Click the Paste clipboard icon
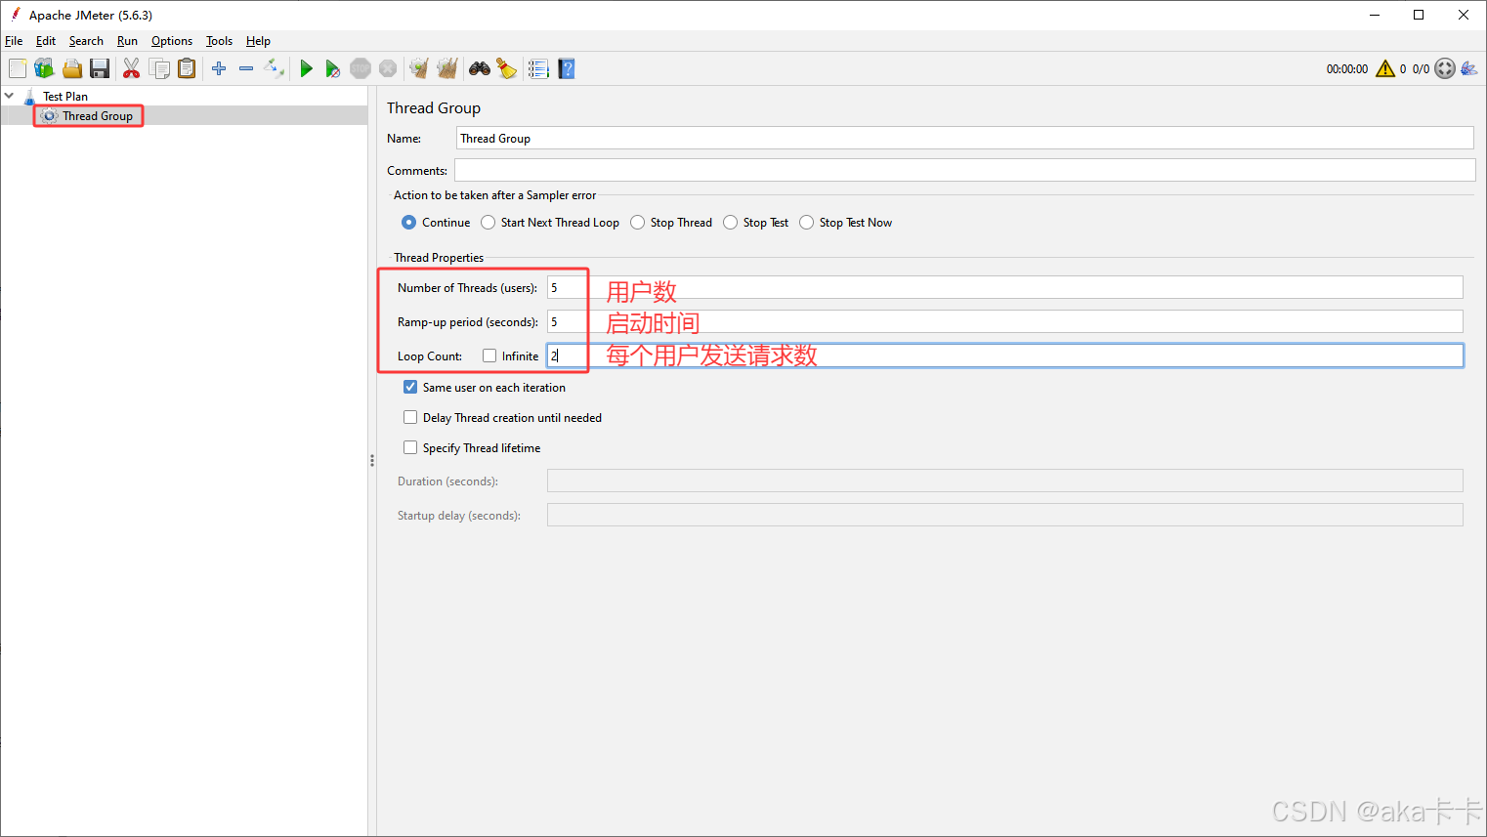 (187, 68)
